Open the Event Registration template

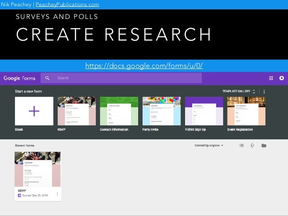click(x=246, y=111)
